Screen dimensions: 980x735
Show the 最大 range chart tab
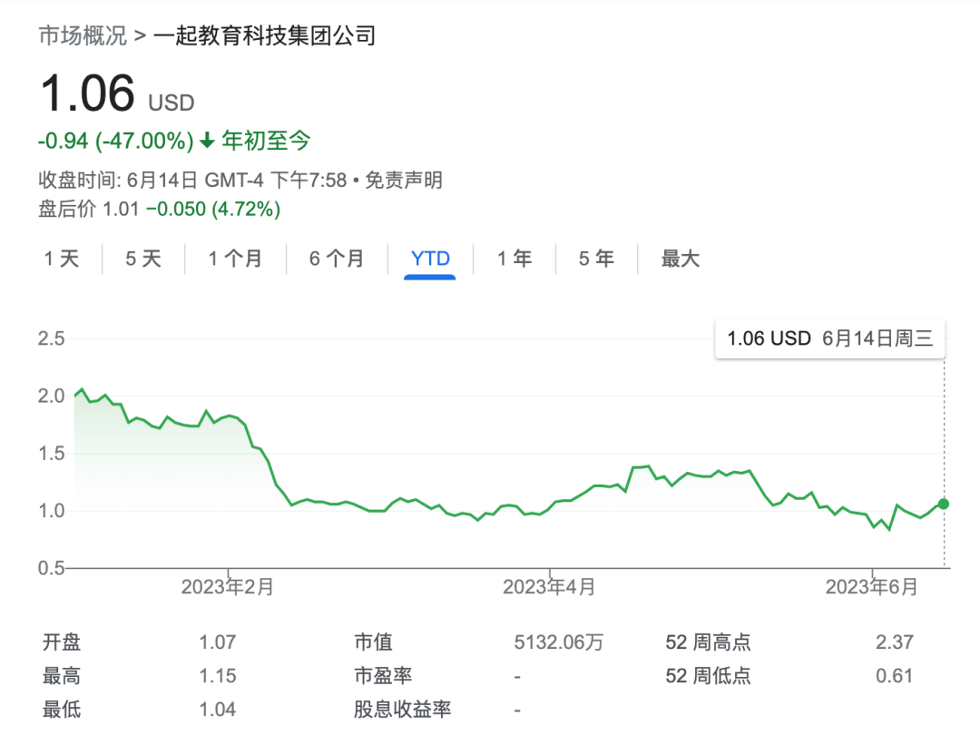pos(681,259)
